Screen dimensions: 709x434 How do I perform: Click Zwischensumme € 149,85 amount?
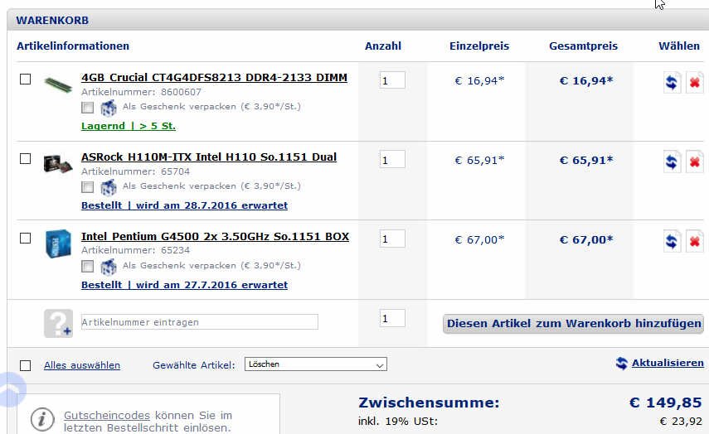click(x=666, y=403)
